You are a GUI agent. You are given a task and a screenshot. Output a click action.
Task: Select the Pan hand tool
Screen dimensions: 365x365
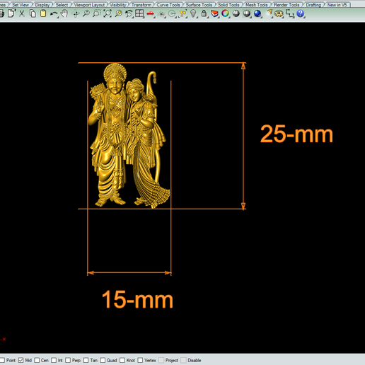click(64, 13)
